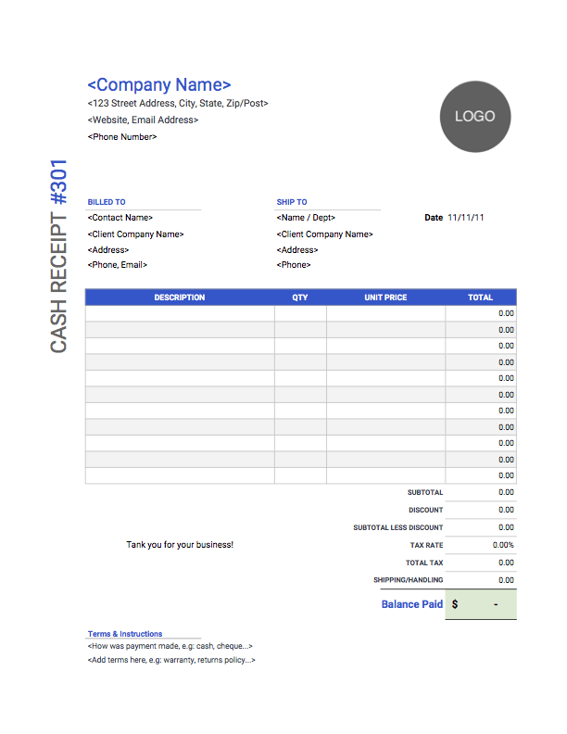Select the <Contact Name> placeholder
The width and height of the screenshot is (567, 734).
click(120, 218)
